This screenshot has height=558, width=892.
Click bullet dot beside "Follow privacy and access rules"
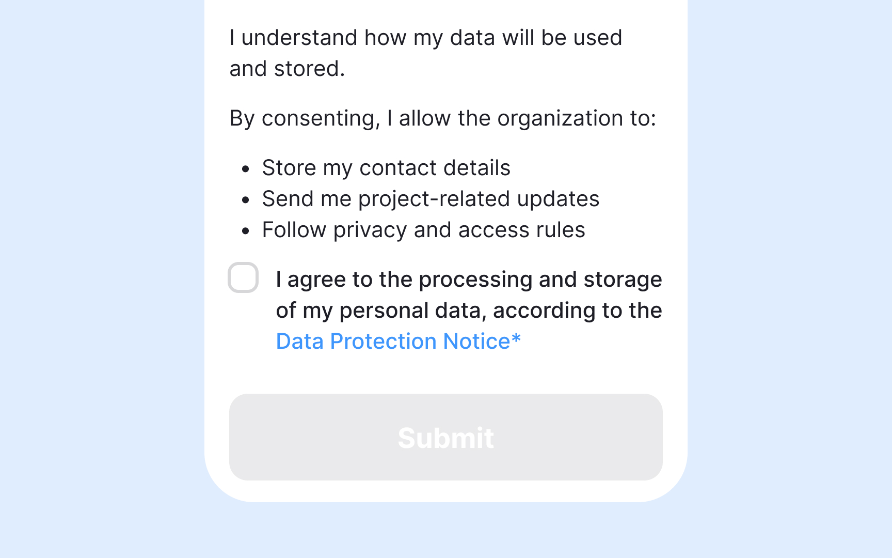246,231
